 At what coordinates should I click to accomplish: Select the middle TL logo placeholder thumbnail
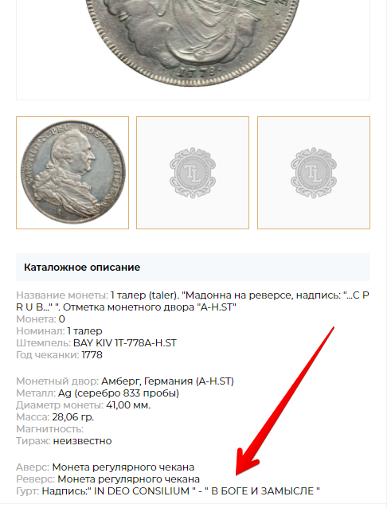click(x=193, y=173)
